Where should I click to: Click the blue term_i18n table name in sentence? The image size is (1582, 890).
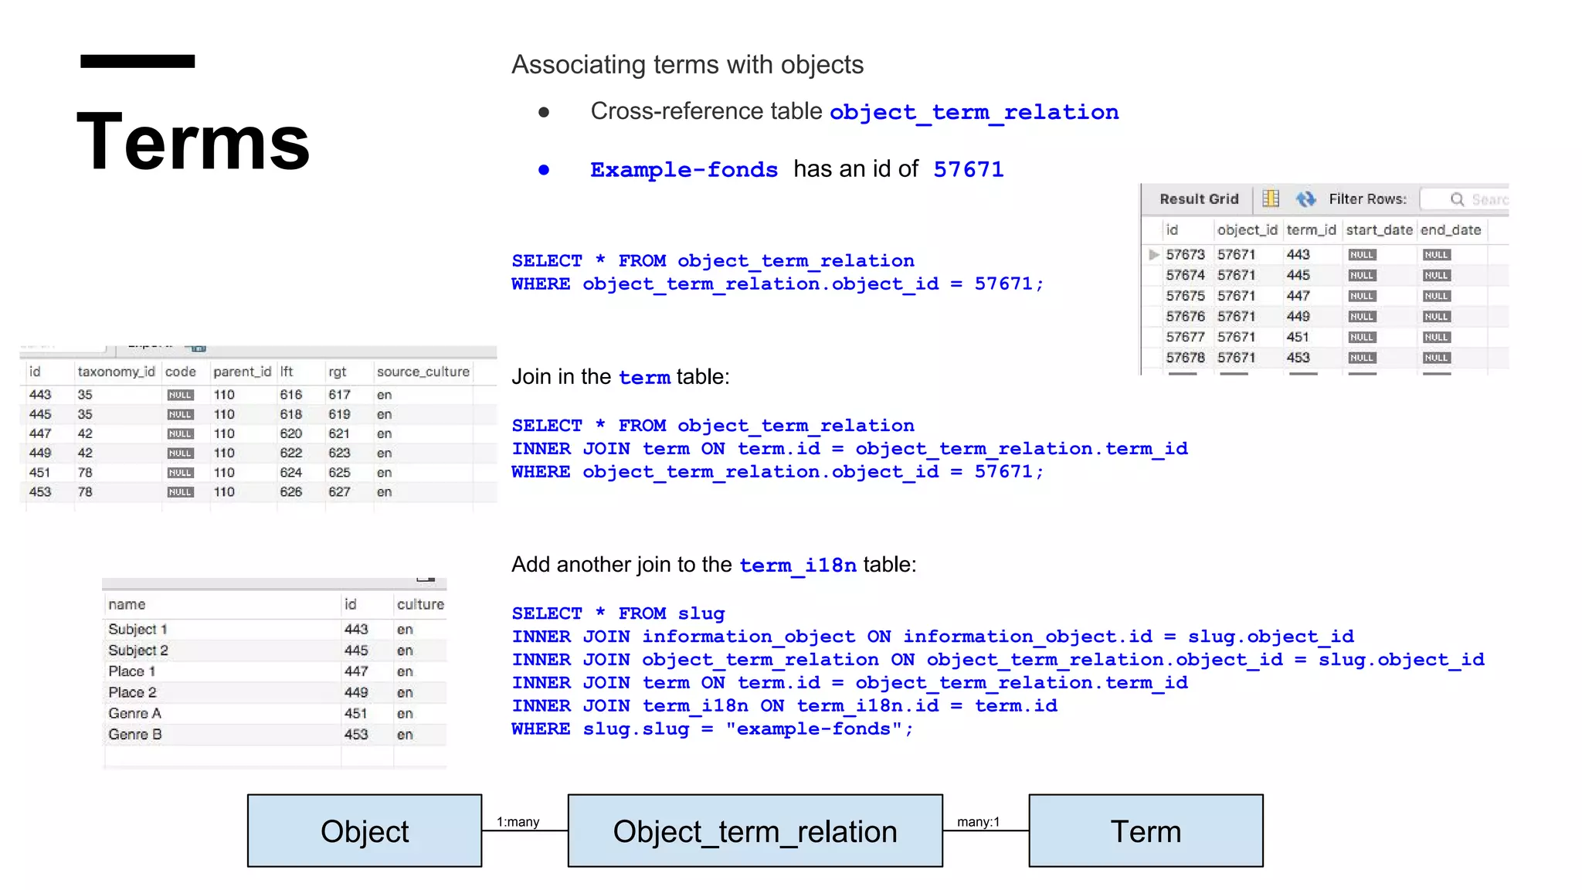[x=798, y=566]
